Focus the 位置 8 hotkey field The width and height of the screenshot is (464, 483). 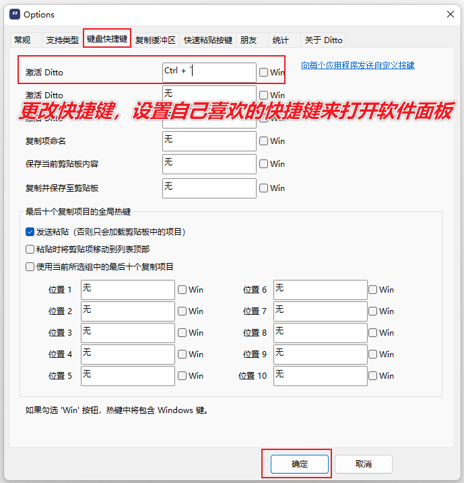click(321, 333)
